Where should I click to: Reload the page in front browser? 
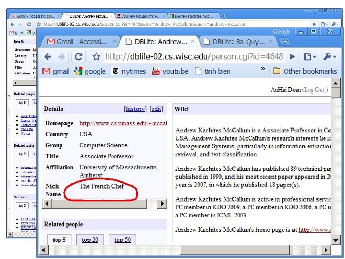78,57
